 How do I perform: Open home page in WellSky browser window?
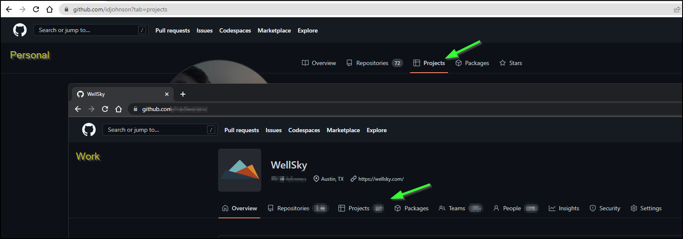[119, 109]
